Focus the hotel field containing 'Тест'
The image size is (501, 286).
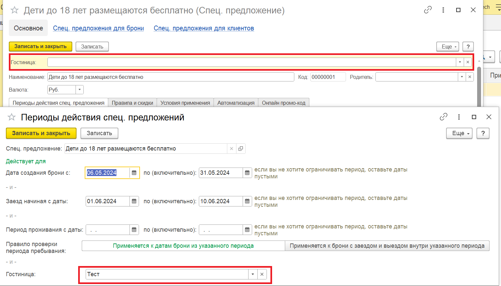coord(167,274)
